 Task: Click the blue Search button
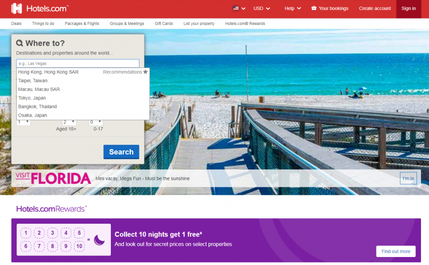(121, 152)
